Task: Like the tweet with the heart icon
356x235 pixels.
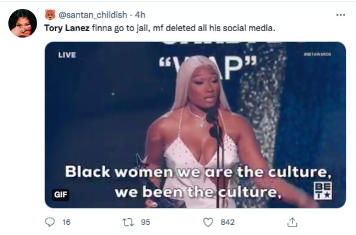Action: tap(208, 222)
